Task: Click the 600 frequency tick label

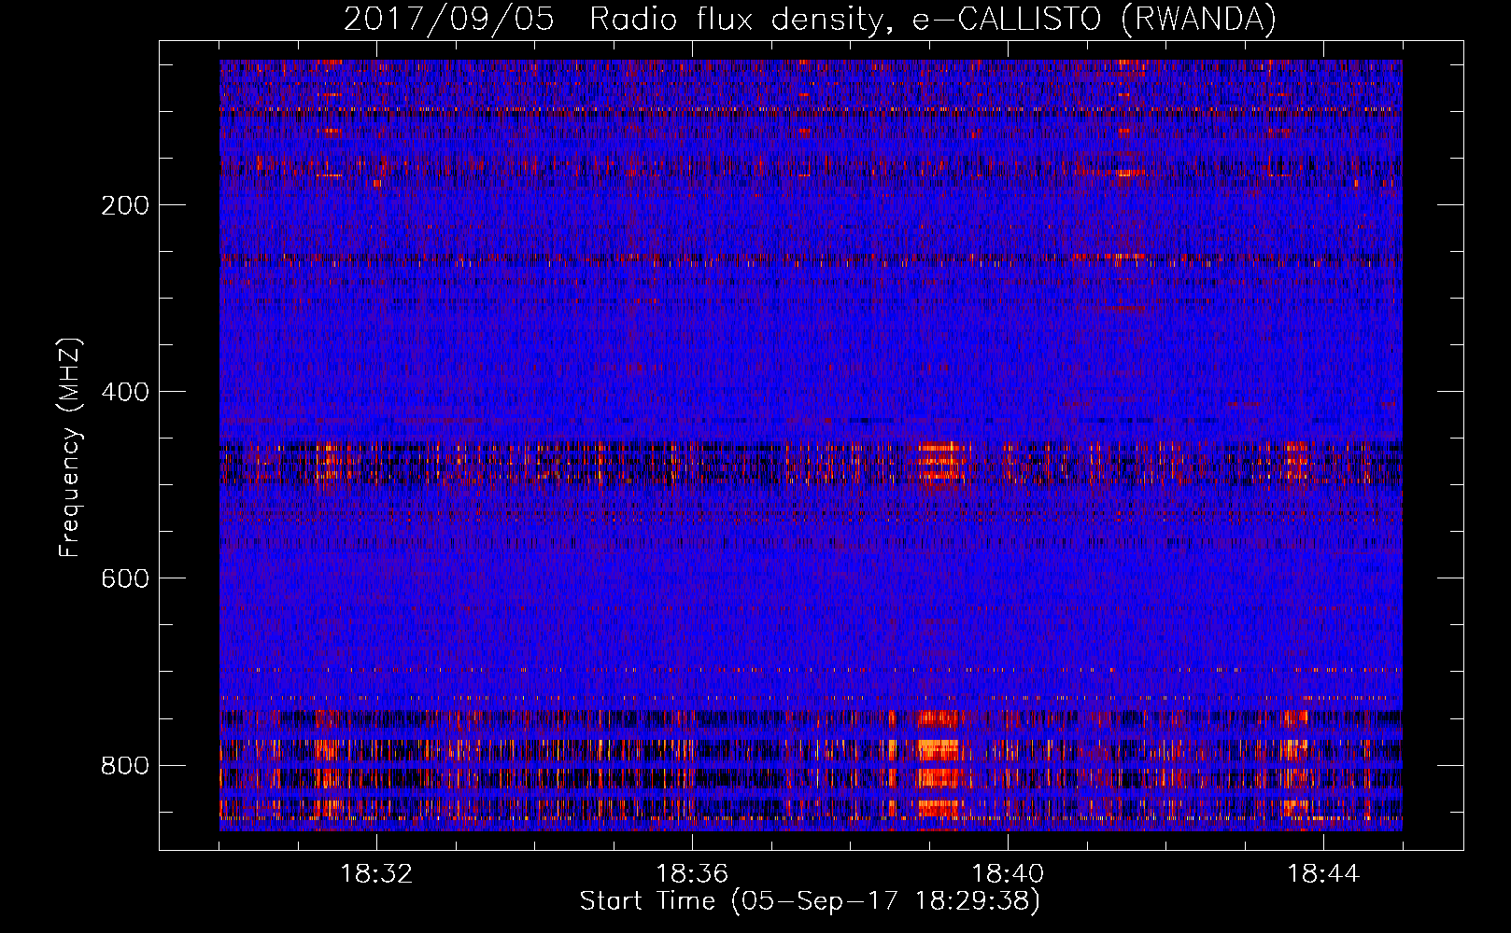Action: [125, 578]
